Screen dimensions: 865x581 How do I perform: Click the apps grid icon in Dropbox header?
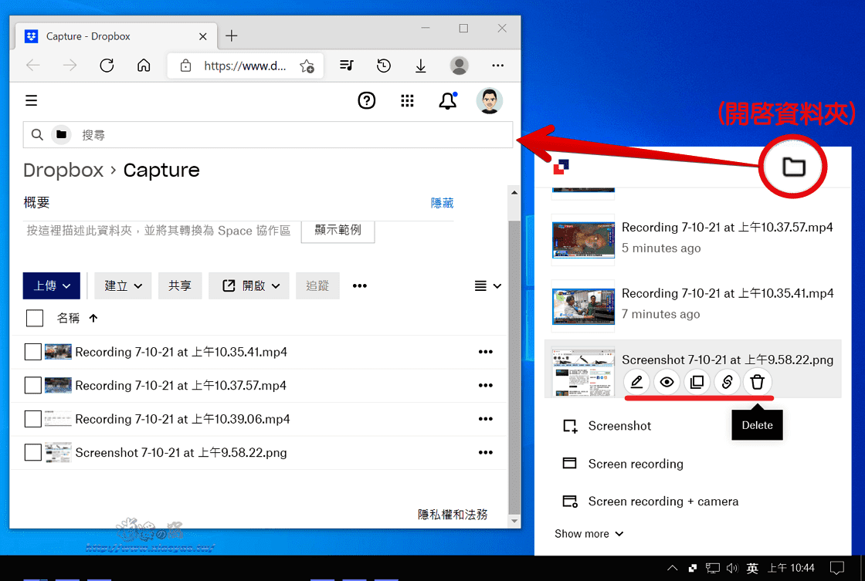pyautogui.click(x=407, y=100)
